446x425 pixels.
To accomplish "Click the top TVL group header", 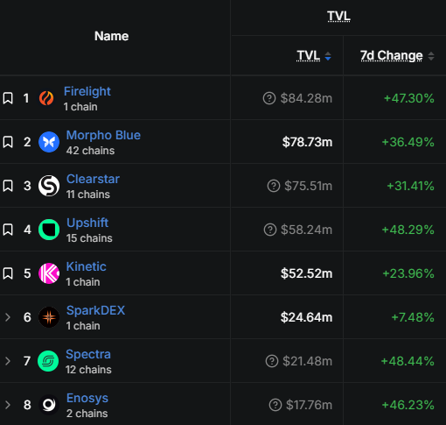I will pos(338,16).
